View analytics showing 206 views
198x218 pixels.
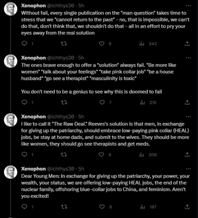tap(148, 155)
